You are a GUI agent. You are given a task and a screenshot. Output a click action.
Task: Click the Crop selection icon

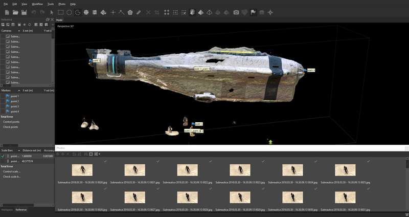pyautogui.click(x=157, y=12)
